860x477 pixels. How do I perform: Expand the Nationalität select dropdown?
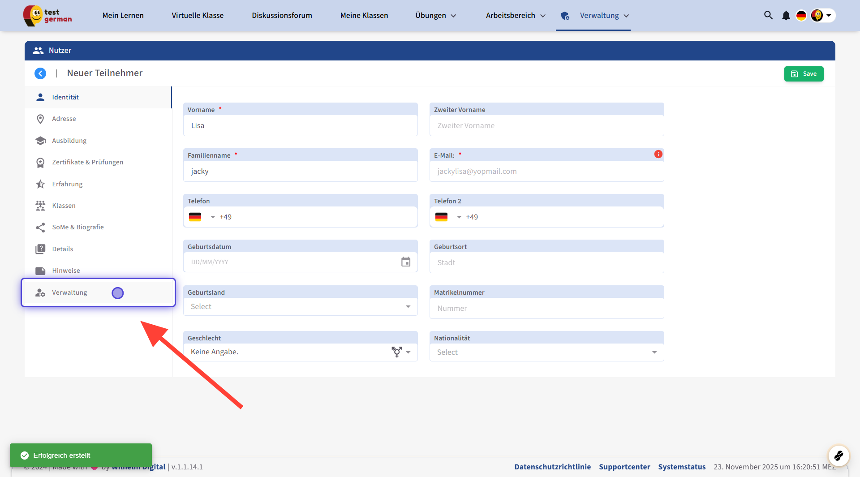click(x=546, y=352)
